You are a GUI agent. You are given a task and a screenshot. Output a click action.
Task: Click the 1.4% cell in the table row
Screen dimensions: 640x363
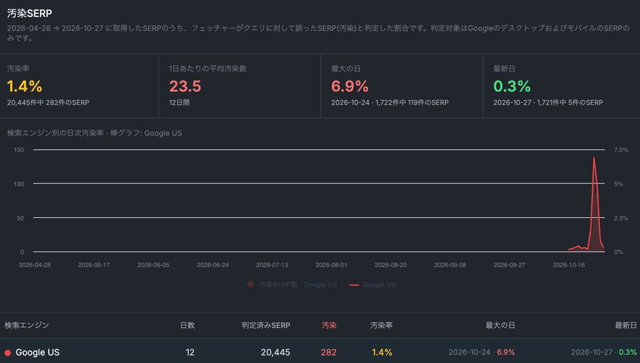tap(382, 352)
